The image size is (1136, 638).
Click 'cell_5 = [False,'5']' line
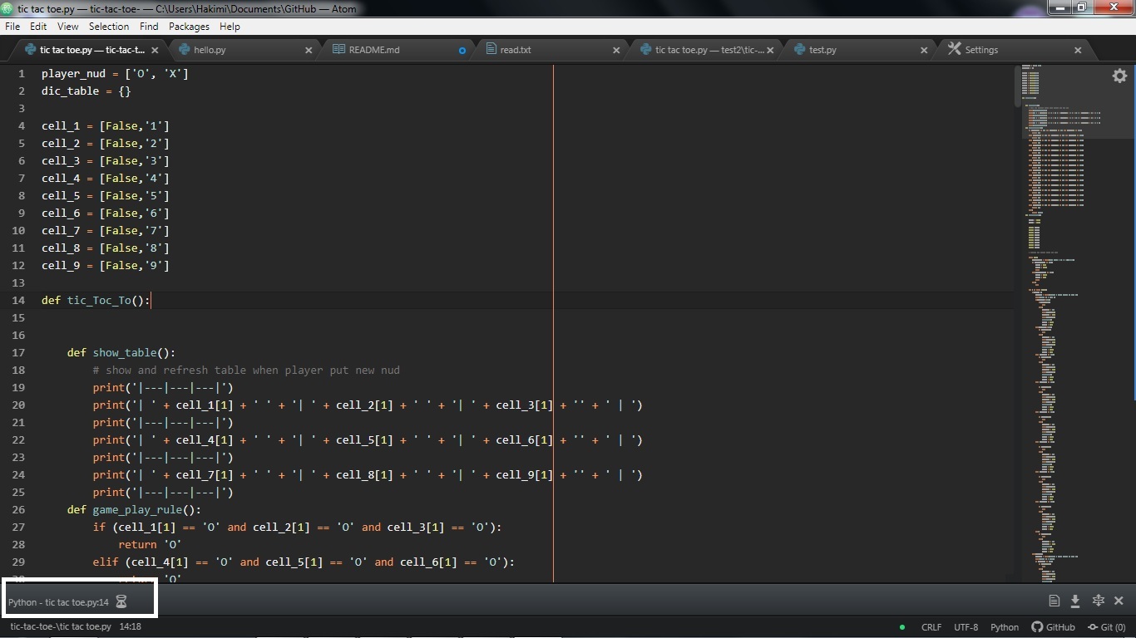[x=106, y=196]
